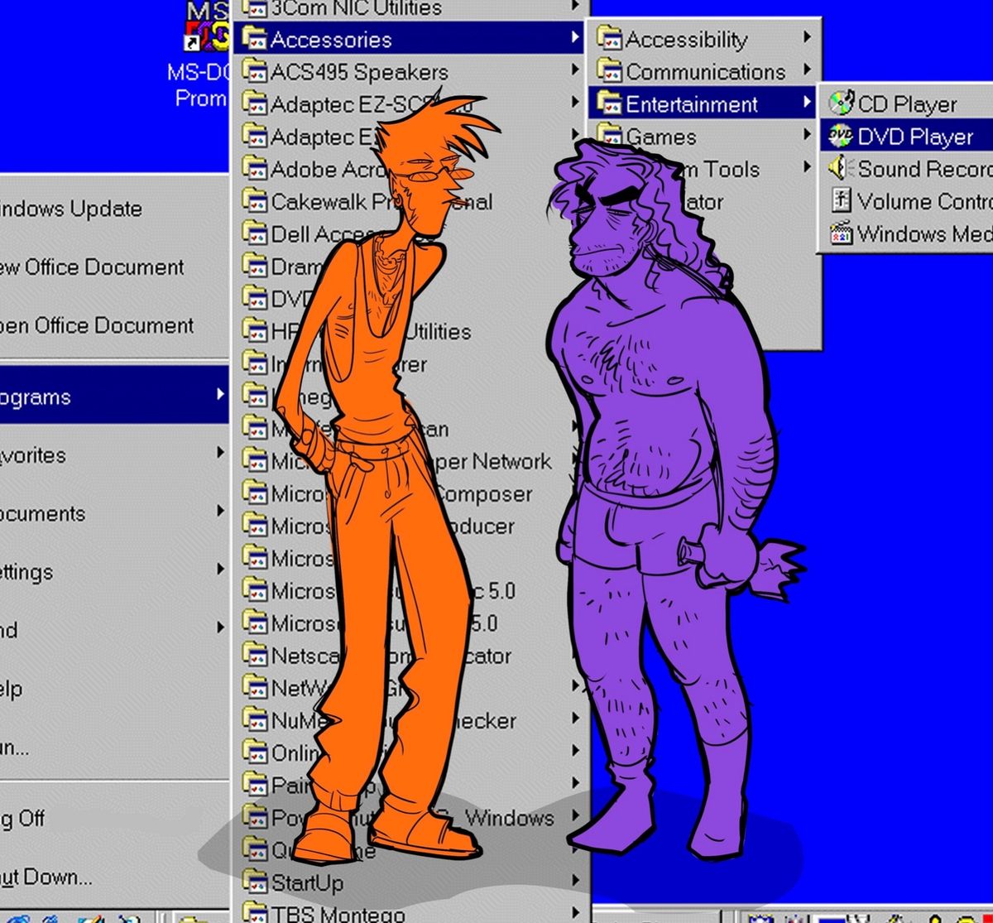The image size is (993, 923).
Task: Open the Sound Recorder entry
Action: [908, 168]
